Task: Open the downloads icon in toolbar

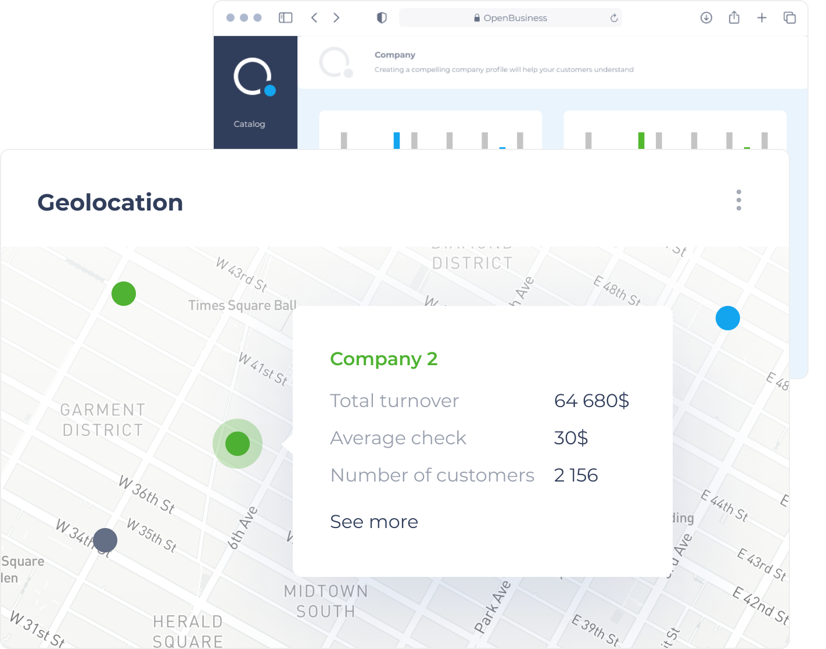Action: point(706,17)
